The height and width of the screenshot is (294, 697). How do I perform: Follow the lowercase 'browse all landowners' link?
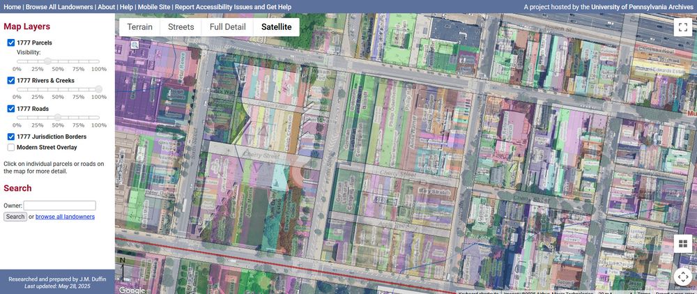pos(65,217)
